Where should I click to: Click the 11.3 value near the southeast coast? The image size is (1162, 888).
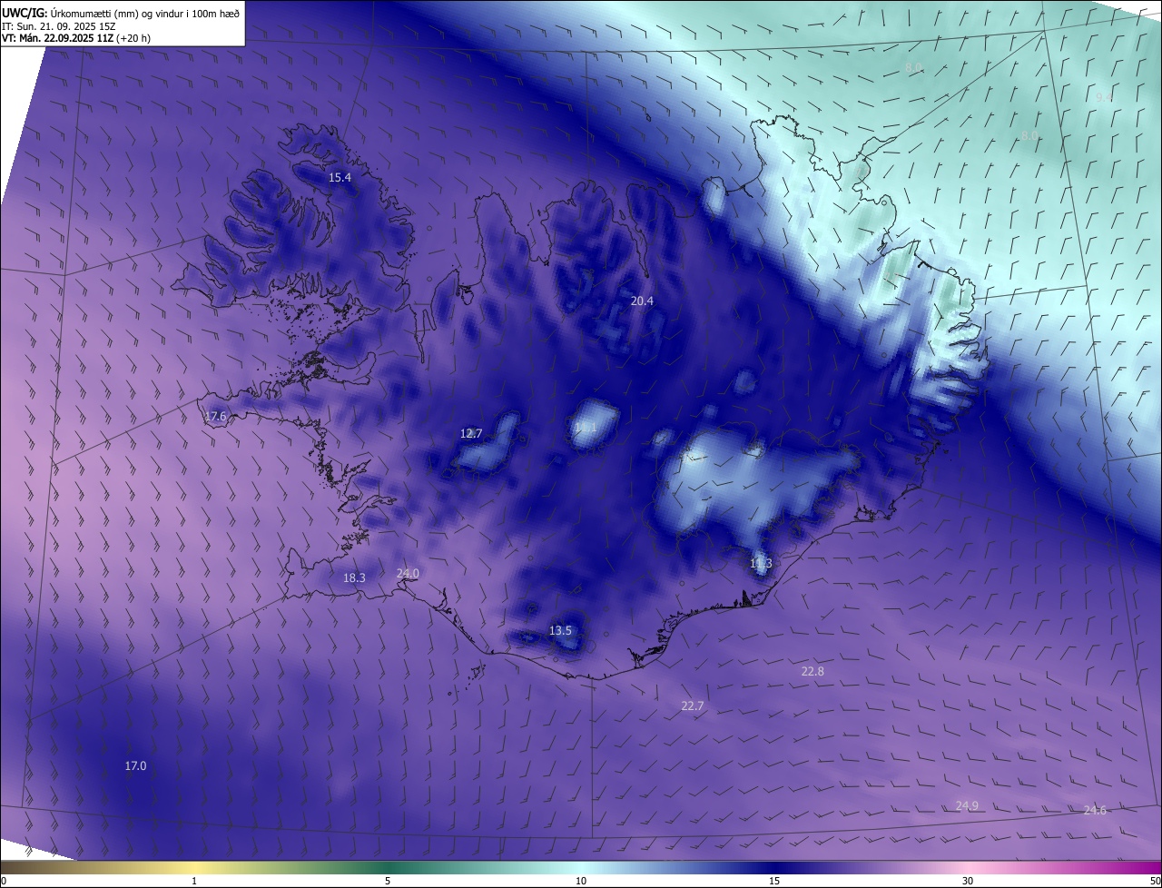[761, 564]
